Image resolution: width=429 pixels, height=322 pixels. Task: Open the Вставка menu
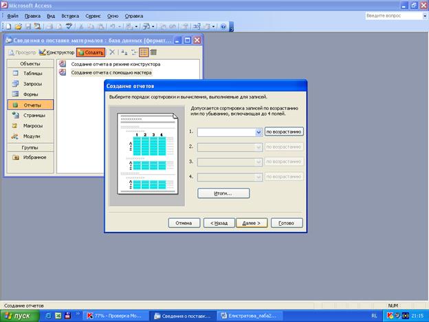[x=69, y=15]
